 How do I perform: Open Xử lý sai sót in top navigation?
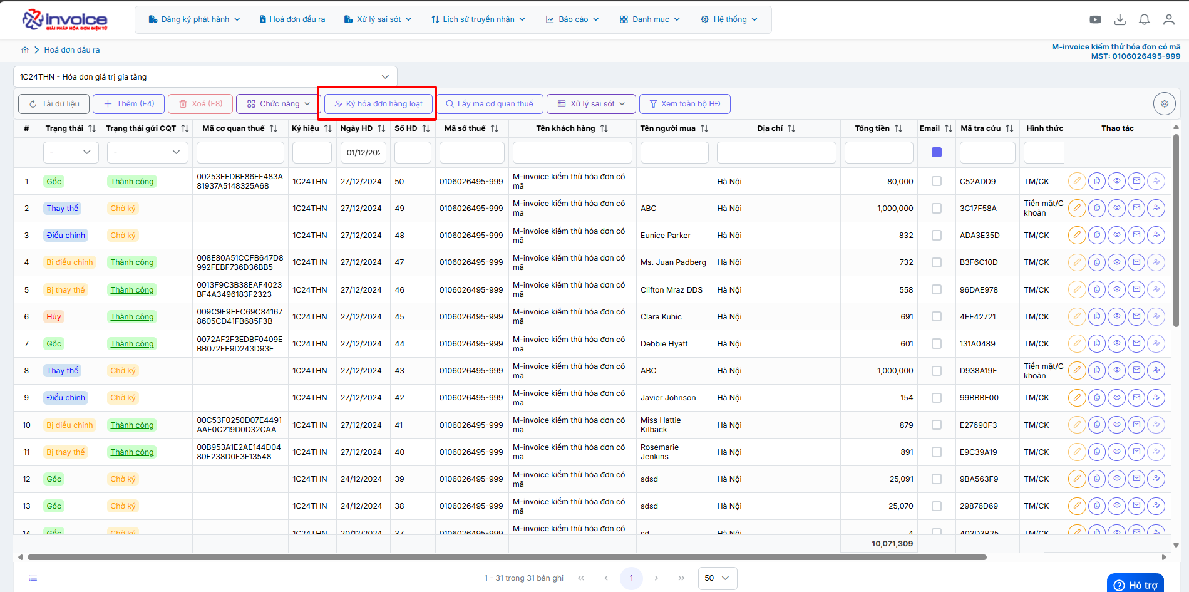378,19
